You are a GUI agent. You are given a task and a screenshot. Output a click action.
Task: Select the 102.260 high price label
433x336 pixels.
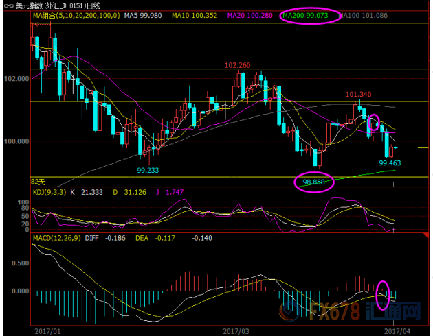(238, 65)
